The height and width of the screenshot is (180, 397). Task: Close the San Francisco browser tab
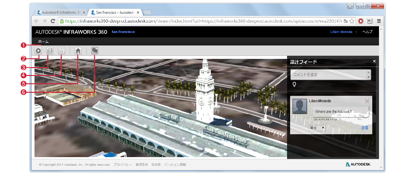pyautogui.click(x=138, y=13)
